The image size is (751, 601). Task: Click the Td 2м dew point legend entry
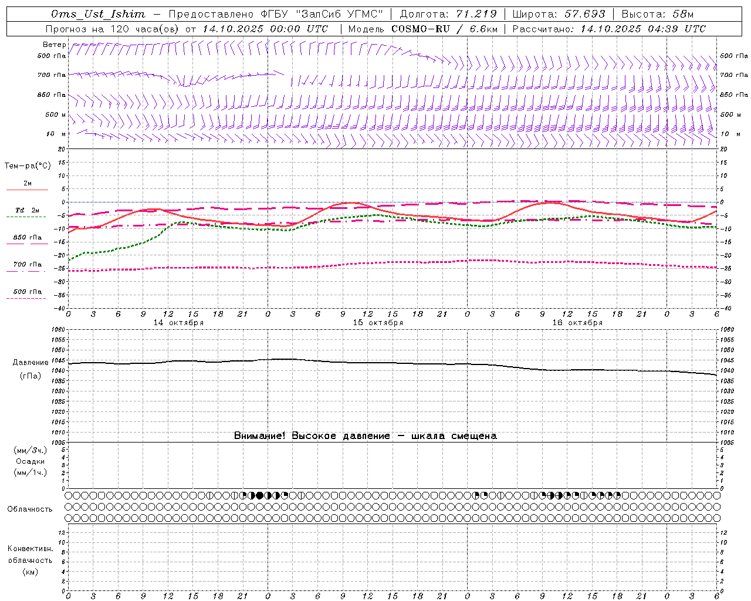tap(27, 210)
